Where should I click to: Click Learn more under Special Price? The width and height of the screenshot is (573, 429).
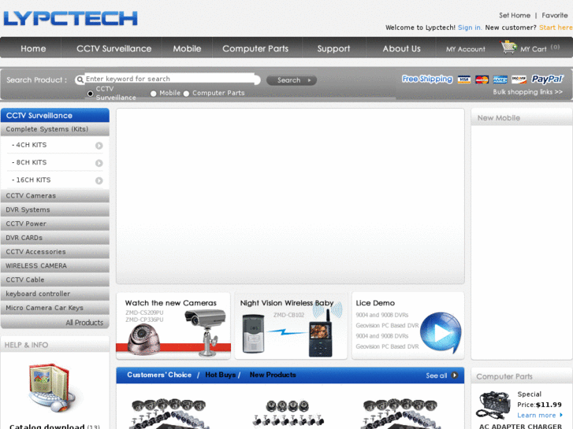pos(536,416)
